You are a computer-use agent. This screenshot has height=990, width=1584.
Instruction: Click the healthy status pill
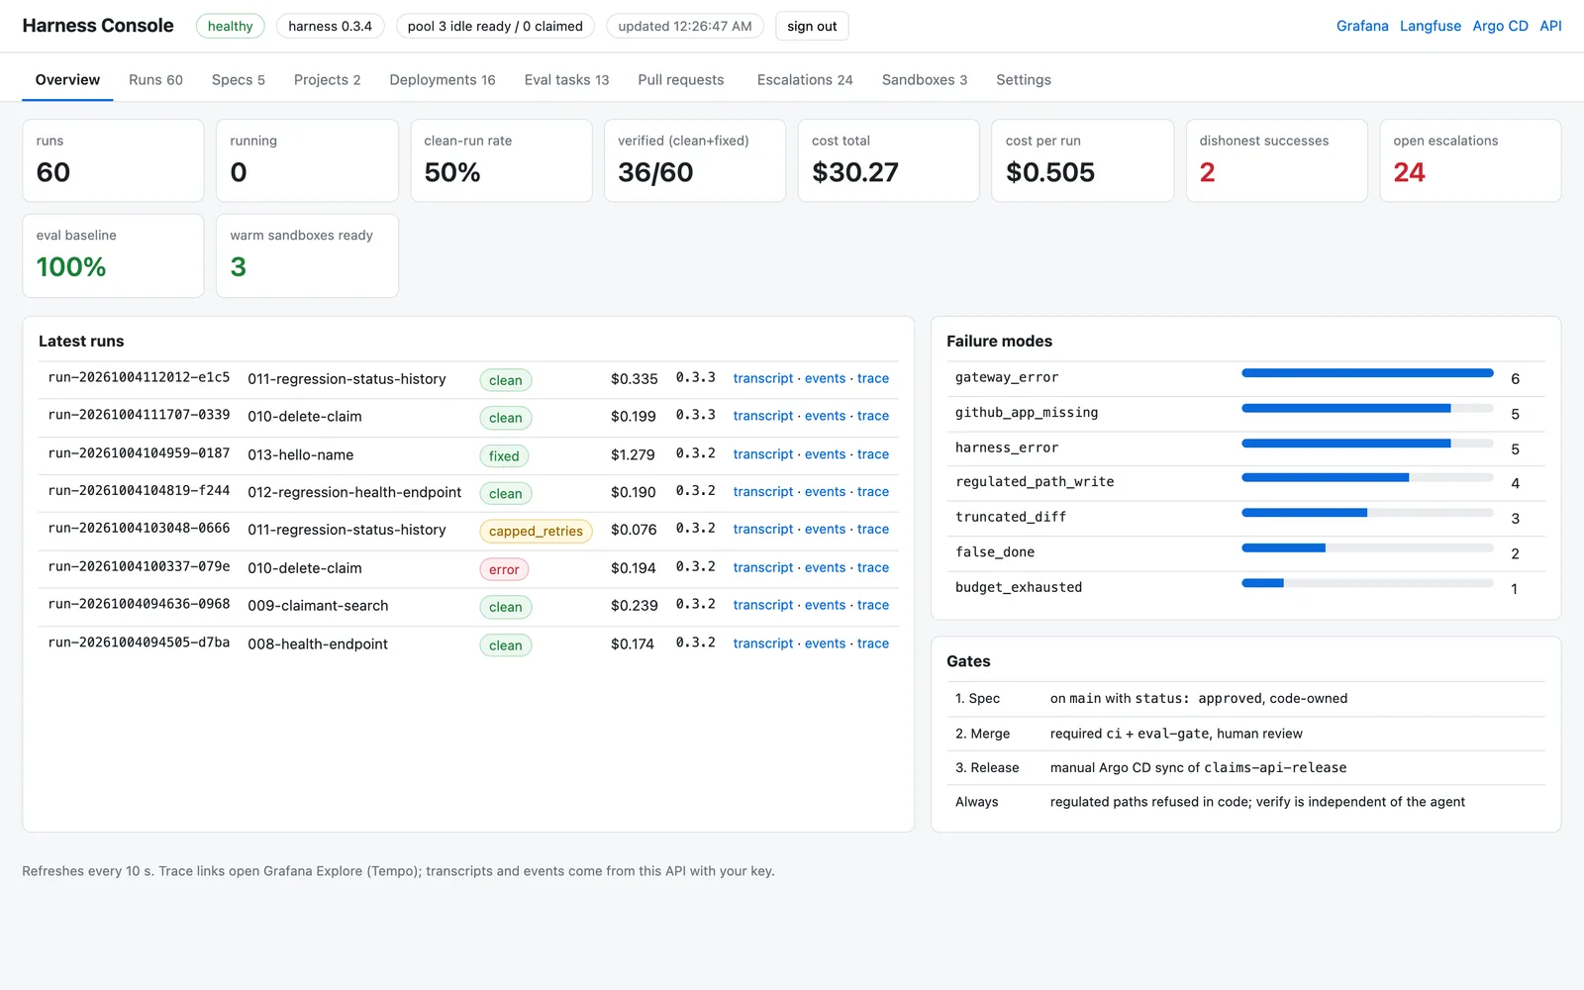(230, 26)
